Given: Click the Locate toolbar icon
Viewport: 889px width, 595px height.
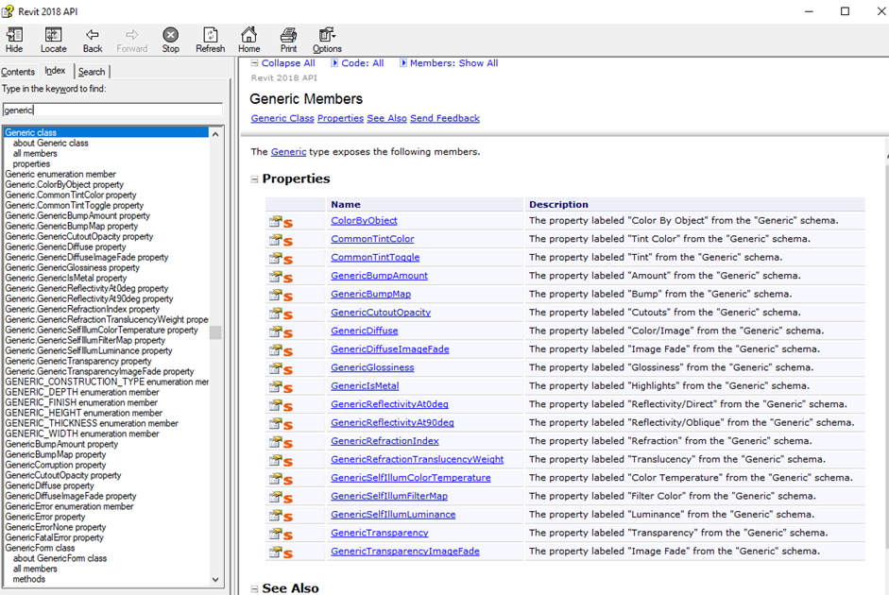Looking at the screenshot, I should pos(53,40).
